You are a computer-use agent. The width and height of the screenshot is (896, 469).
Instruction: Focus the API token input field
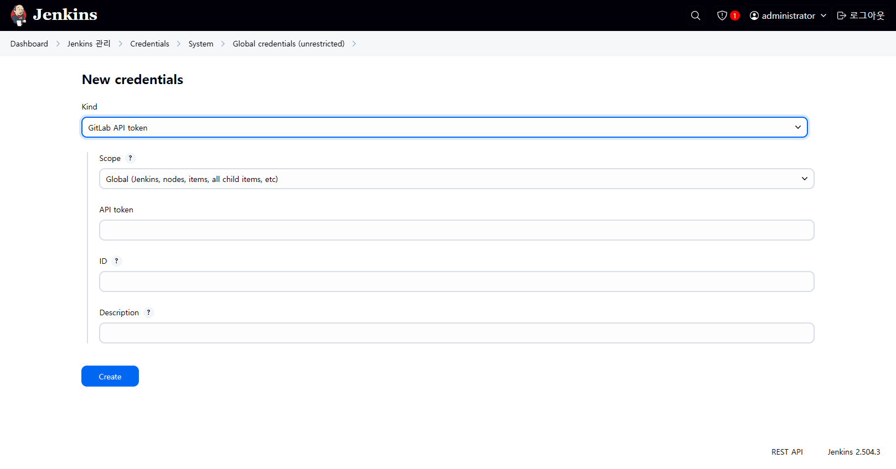coord(457,230)
